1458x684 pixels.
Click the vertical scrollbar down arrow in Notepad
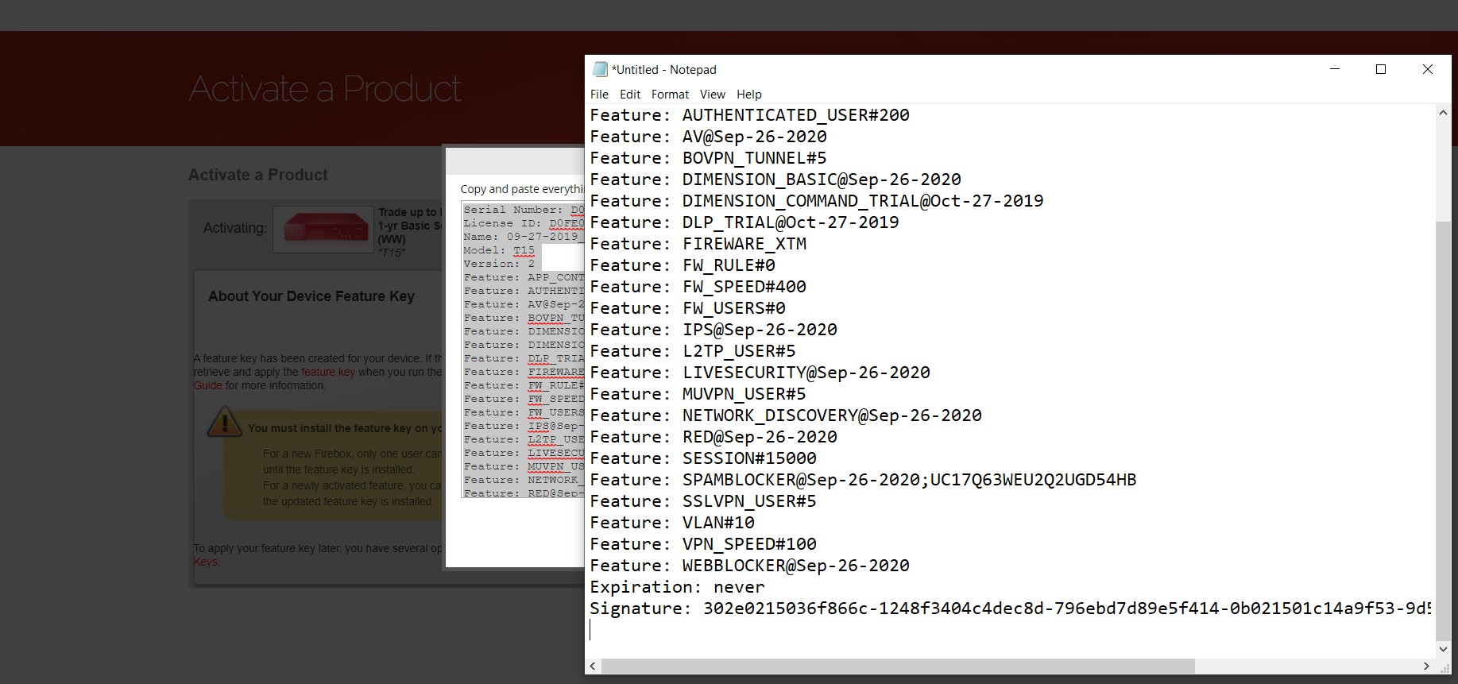(1444, 649)
